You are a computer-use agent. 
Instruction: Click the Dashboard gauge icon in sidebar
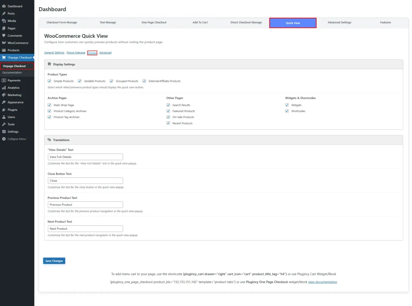tap(4, 6)
